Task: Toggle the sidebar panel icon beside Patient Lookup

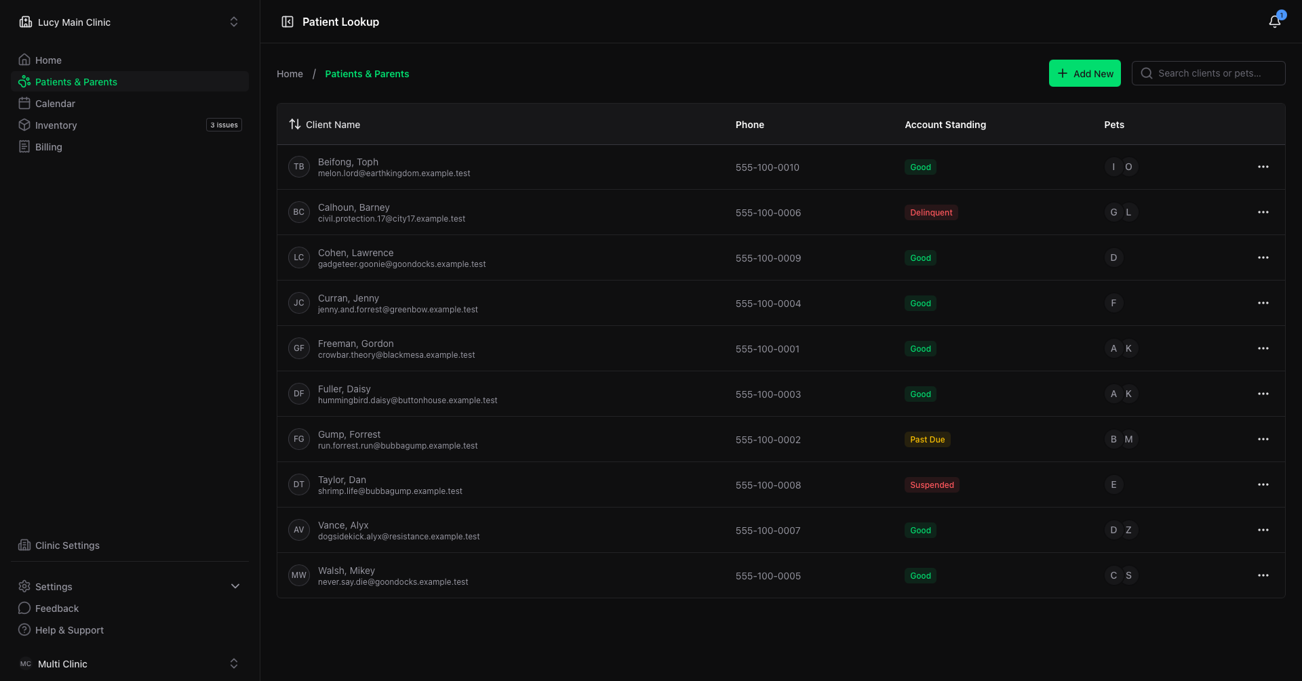Action: 288,22
